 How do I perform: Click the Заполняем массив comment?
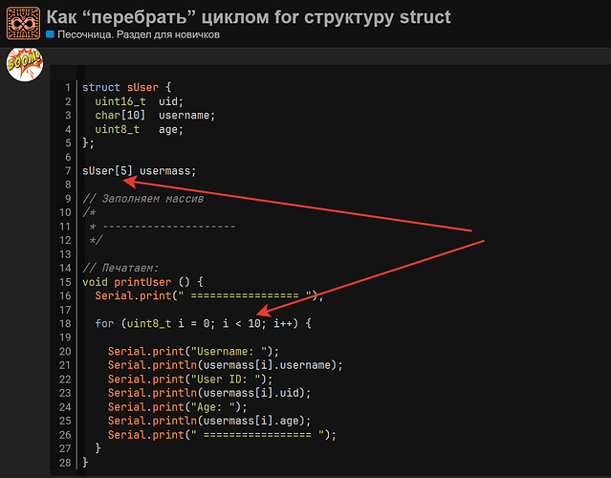(143, 199)
